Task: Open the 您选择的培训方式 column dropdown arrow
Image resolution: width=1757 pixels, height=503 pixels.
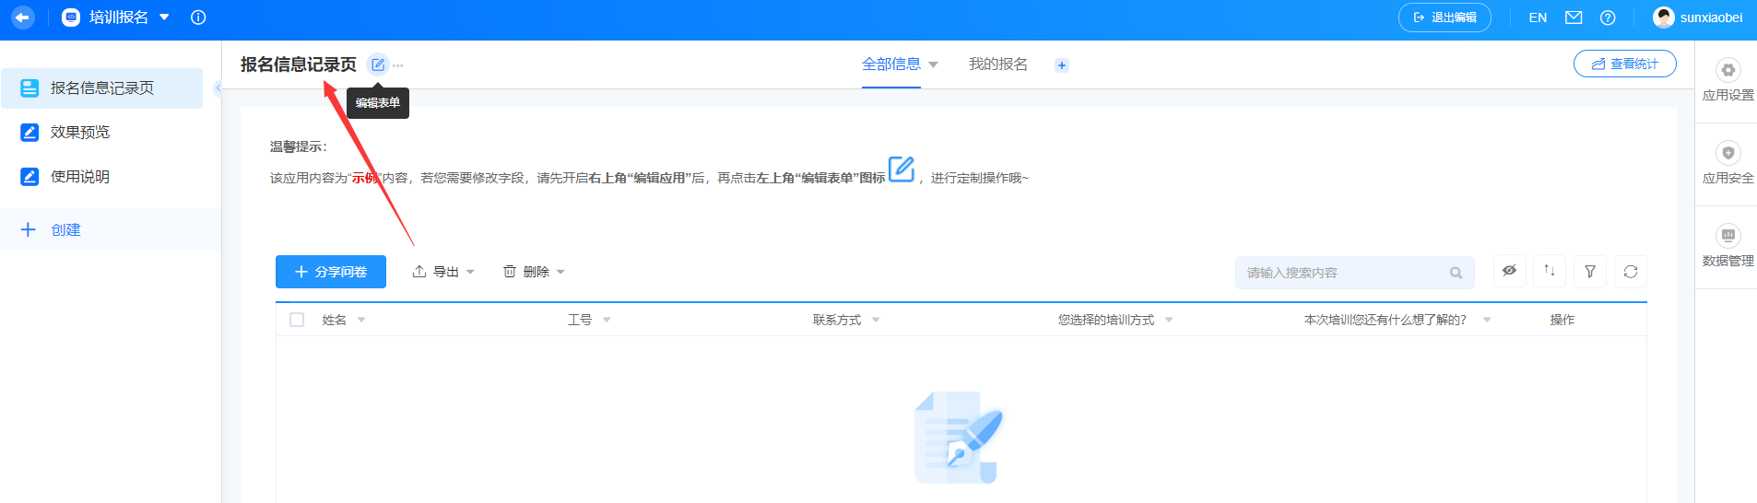Action: 1169,321
